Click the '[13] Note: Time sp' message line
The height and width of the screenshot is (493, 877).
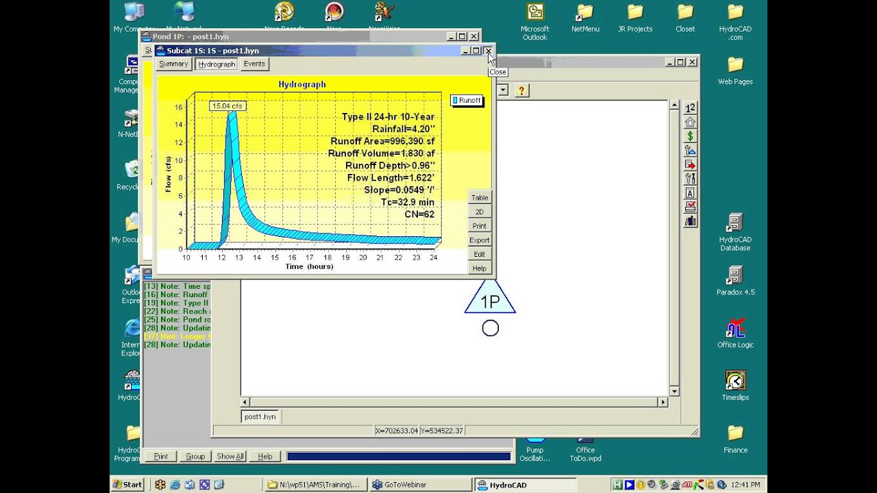177,286
